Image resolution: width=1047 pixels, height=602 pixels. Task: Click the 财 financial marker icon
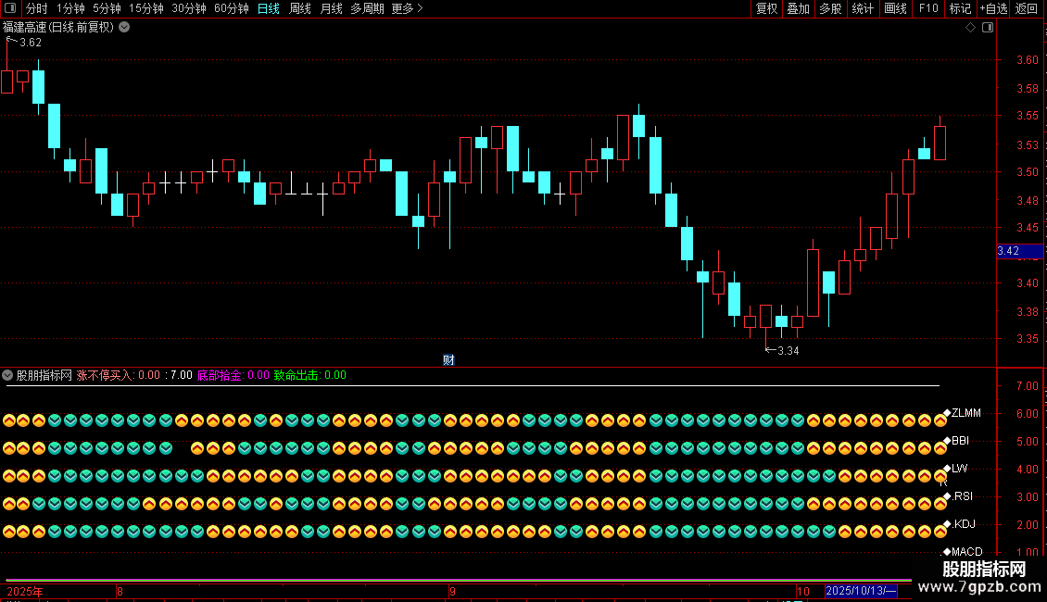tap(448, 359)
